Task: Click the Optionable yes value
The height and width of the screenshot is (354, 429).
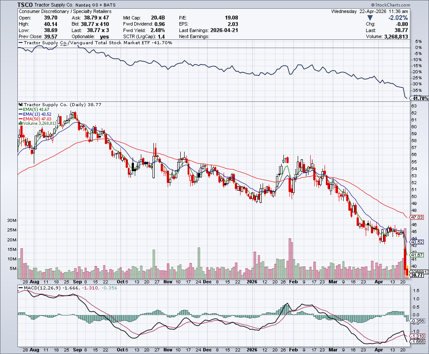Action: tap(104, 37)
